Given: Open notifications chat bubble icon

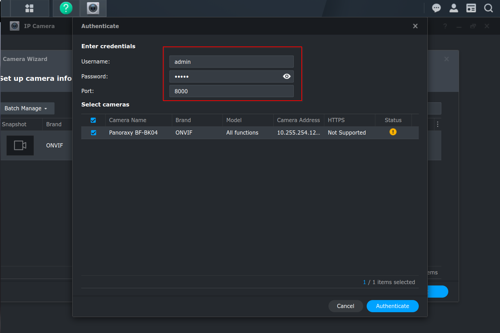Looking at the screenshot, I should pyautogui.click(x=436, y=8).
